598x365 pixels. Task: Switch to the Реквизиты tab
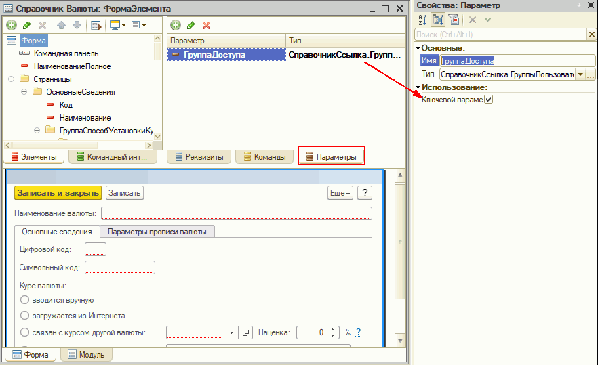(199, 157)
